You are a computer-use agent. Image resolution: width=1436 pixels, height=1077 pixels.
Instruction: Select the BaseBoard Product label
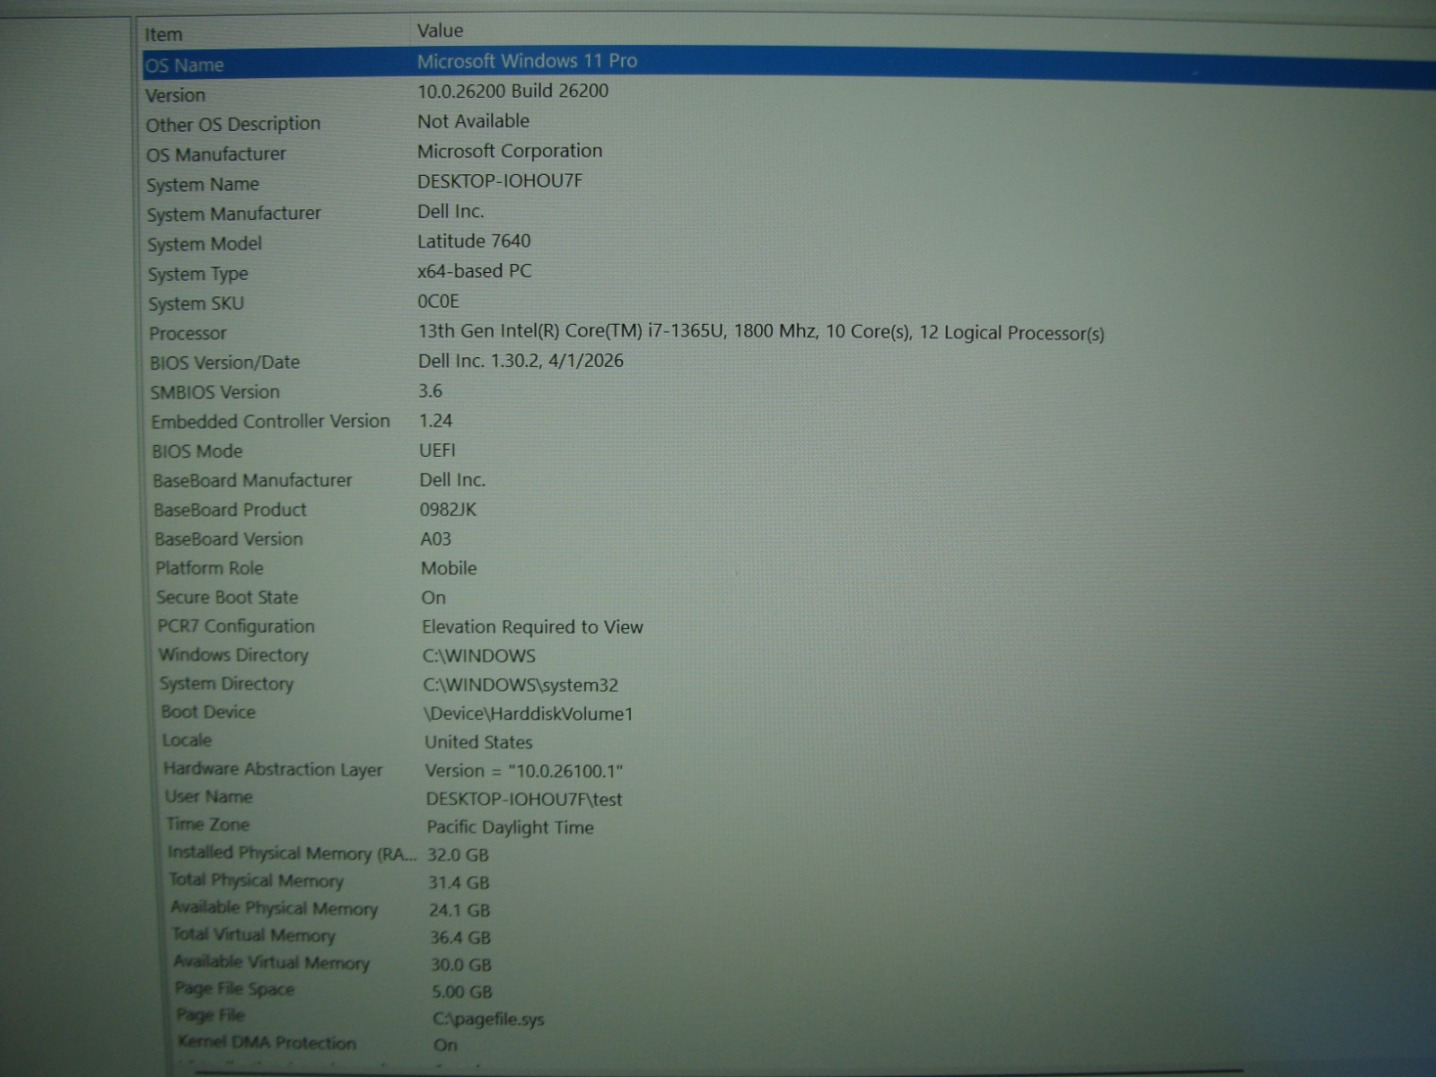pyautogui.click(x=230, y=510)
